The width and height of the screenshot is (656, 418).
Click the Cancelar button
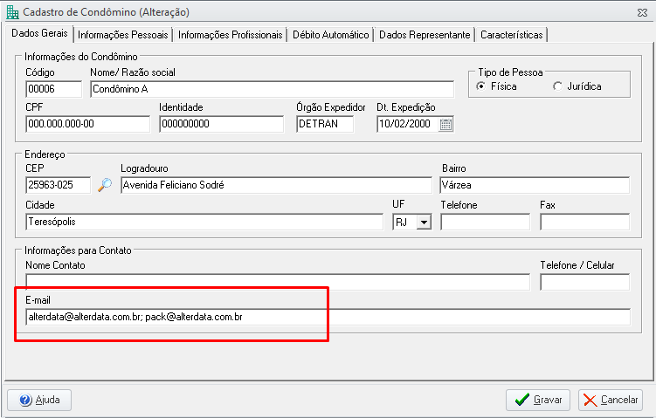pos(611,400)
